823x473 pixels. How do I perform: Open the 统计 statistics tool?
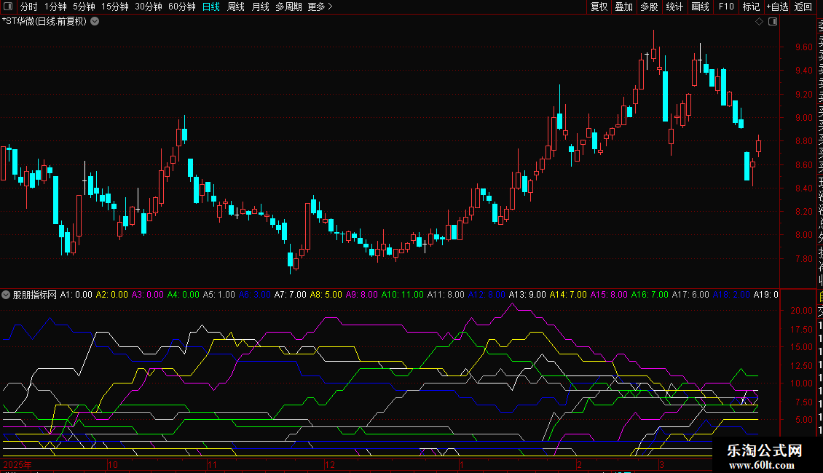tap(674, 7)
